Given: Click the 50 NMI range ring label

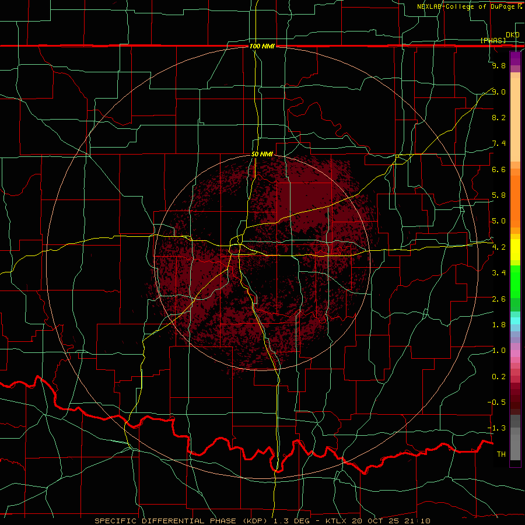Looking at the screenshot, I should [262, 154].
